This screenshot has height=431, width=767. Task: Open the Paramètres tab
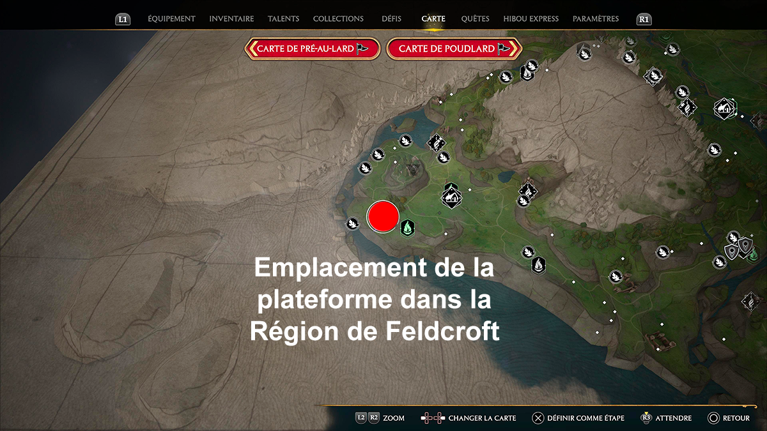tap(595, 19)
